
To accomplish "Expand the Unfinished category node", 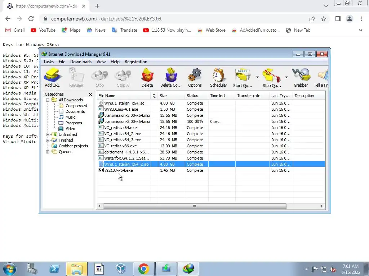I will (x=48, y=134).
